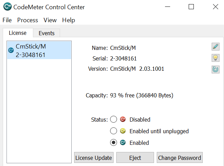The height and width of the screenshot is (166, 224).
Task: Click the Name value CmStick/M in details
Action: pyautogui.click(x=123, y=48)
